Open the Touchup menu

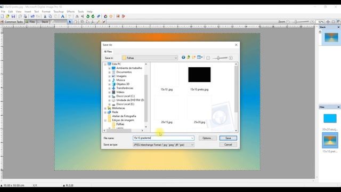[59, 12]
